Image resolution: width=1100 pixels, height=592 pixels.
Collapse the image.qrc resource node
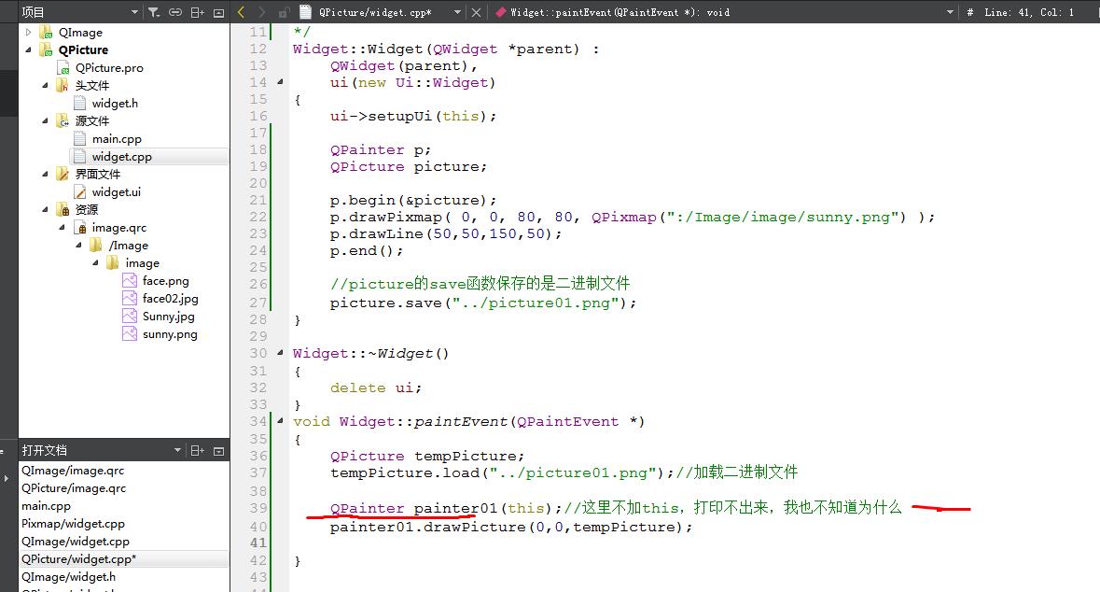click(62, 227)
